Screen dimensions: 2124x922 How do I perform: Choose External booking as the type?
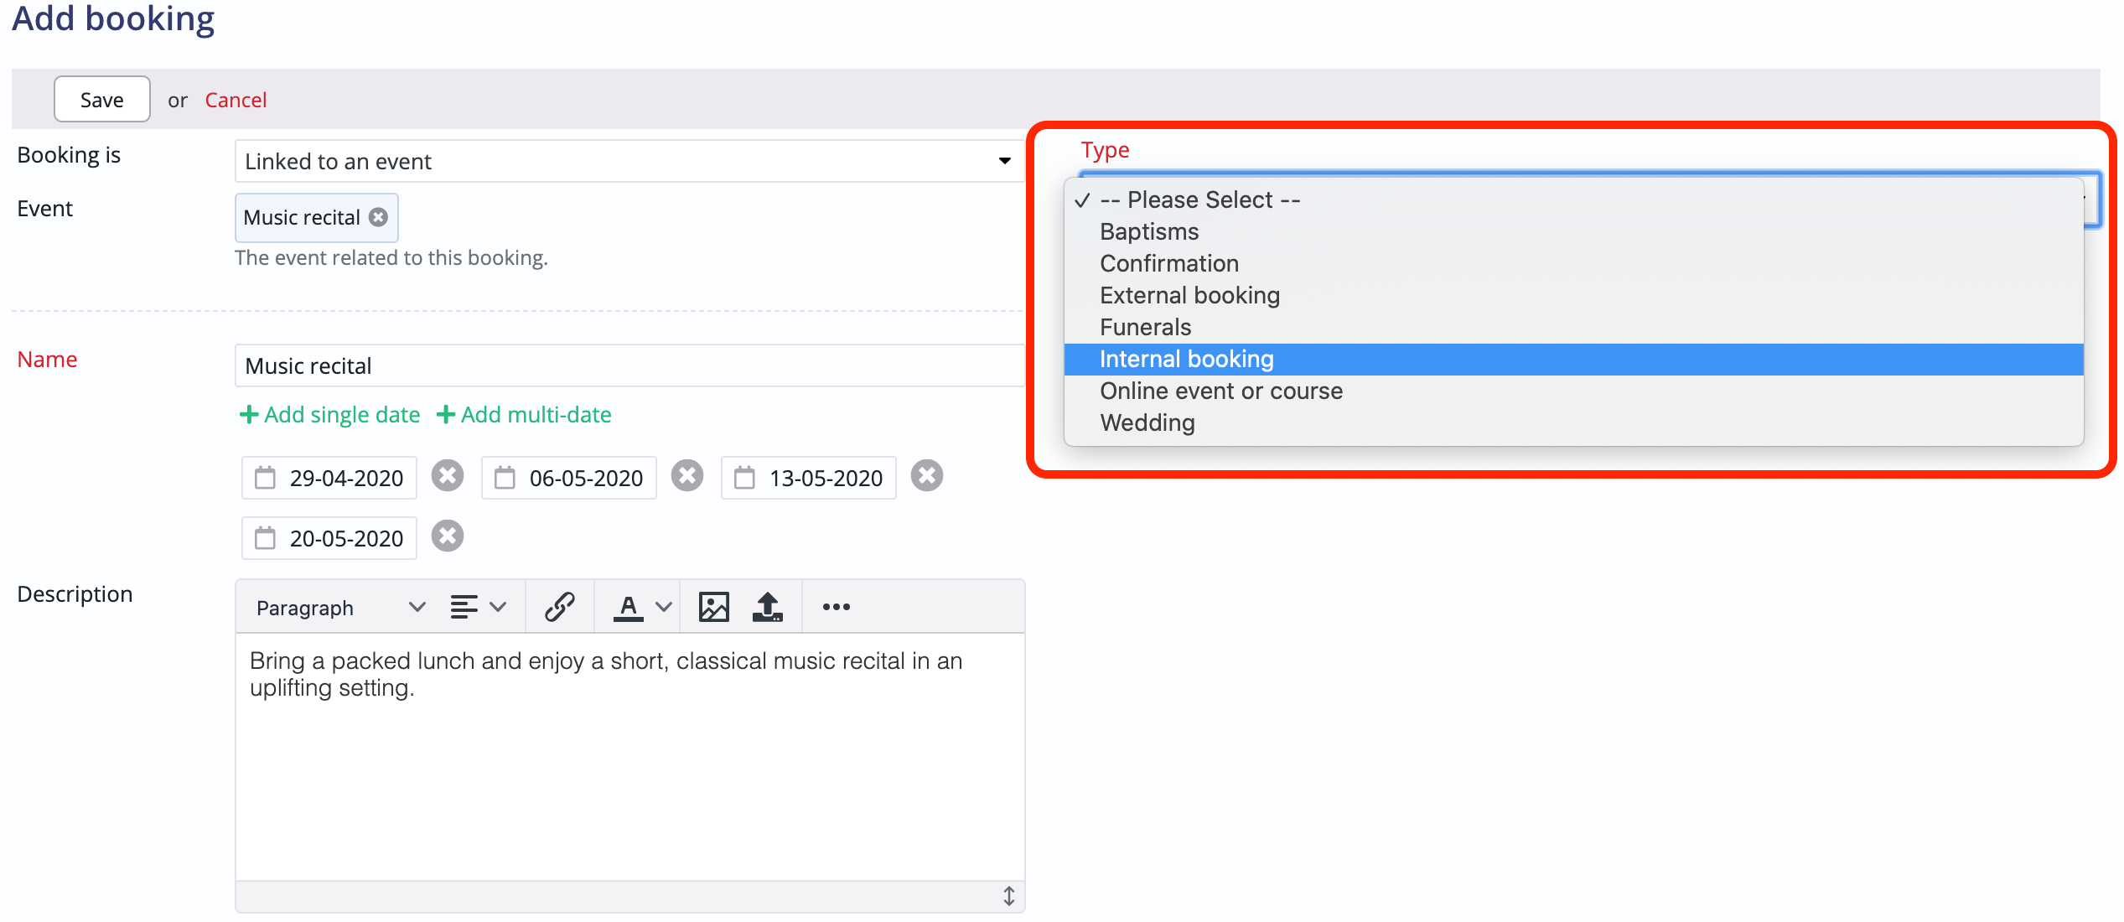pos(1189,295)
